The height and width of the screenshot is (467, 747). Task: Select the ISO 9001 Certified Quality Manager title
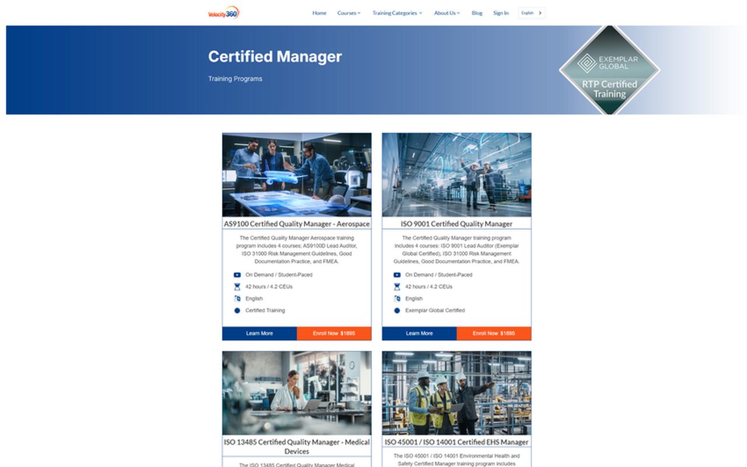coord(456,224)
